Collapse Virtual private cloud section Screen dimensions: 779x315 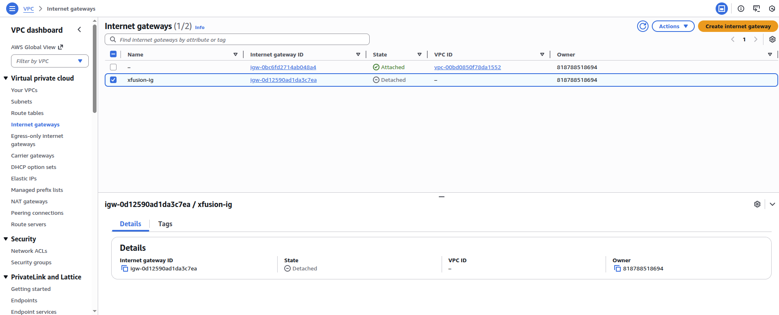pyautogui.click(x=6, y=78)
